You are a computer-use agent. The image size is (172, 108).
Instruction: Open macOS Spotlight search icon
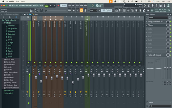145,2
